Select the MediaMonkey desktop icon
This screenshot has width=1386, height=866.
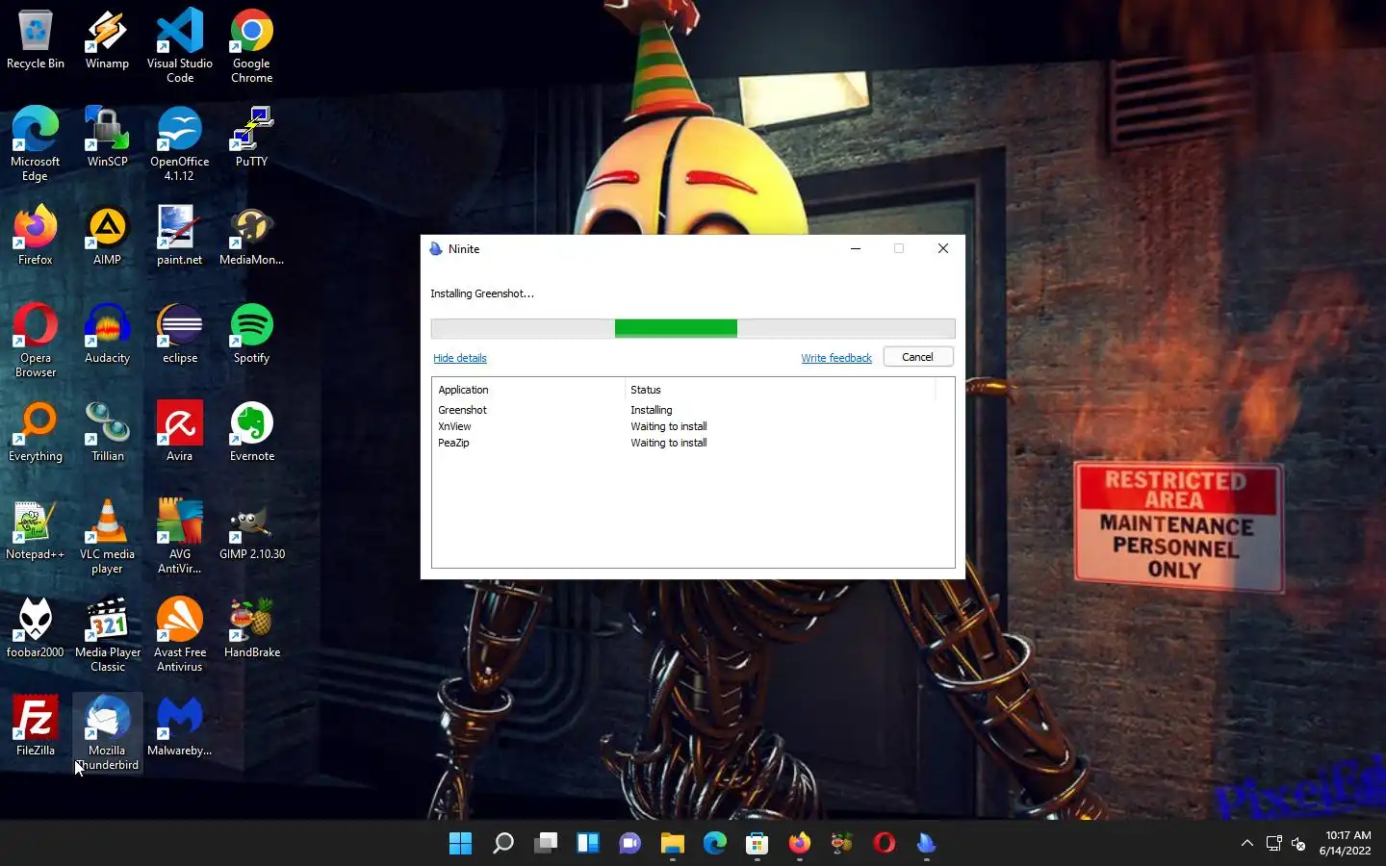(252, 236)
